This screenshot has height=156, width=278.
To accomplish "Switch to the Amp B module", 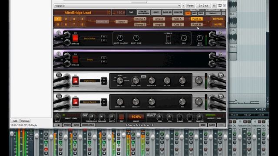I will [x=159, y=25].
